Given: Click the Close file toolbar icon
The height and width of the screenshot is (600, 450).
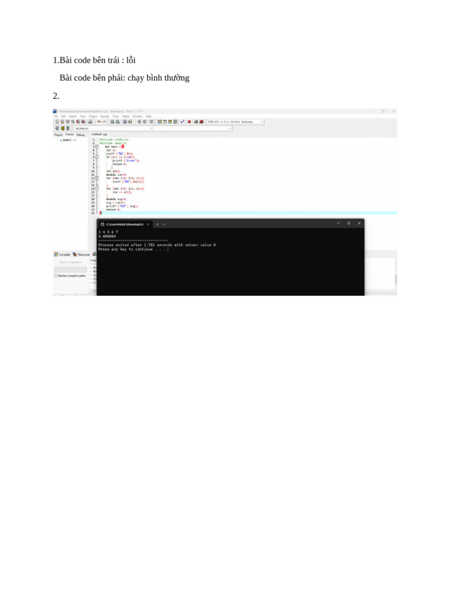Looking at the screenshot, I should 78,122.
